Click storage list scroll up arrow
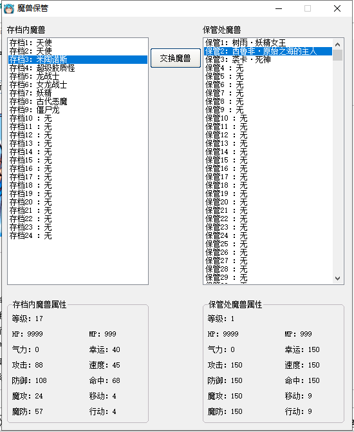354x432 pixels. coord(338,44)
